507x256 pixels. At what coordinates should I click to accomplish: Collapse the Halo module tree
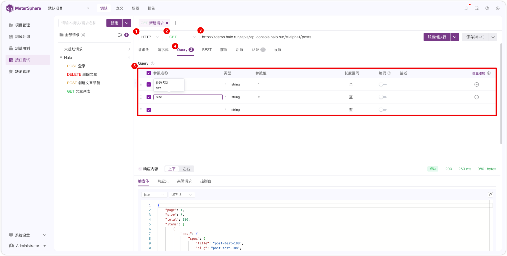pos(61,58)
